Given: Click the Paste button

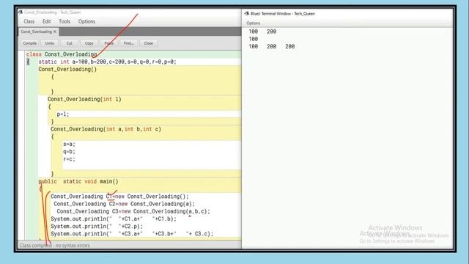Looking at the screenshot, I should pos(108,43).
